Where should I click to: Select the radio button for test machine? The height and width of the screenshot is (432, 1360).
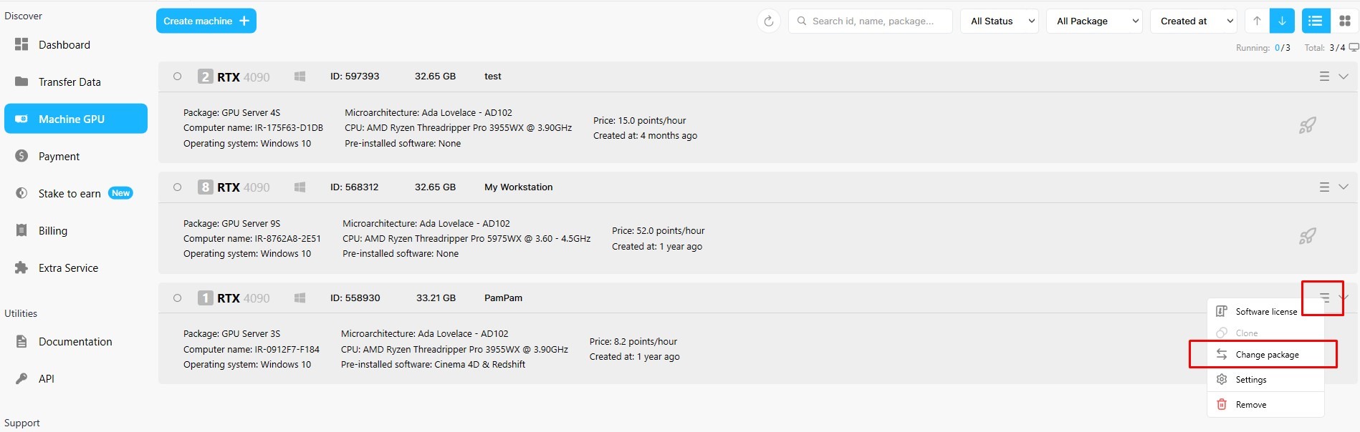pyautogui.click(x=177, y=77)
